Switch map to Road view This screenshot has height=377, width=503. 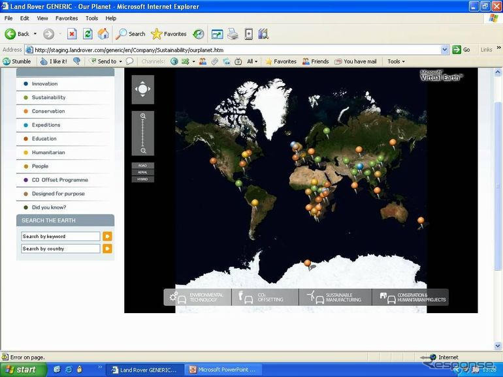[x=142, y=166]
